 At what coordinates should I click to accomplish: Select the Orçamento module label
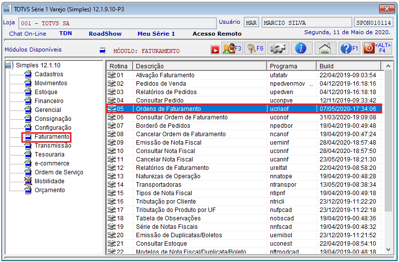point(50,190)
